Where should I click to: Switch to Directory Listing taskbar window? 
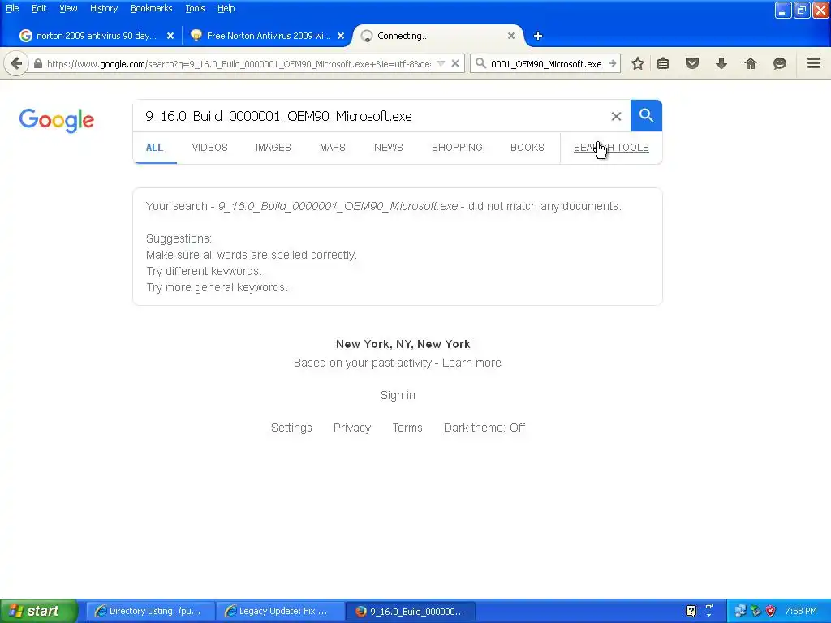[x=149, y=612]
